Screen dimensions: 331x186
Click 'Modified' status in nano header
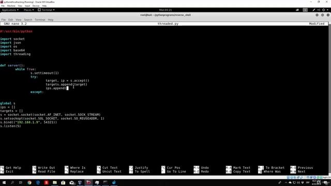317,24
